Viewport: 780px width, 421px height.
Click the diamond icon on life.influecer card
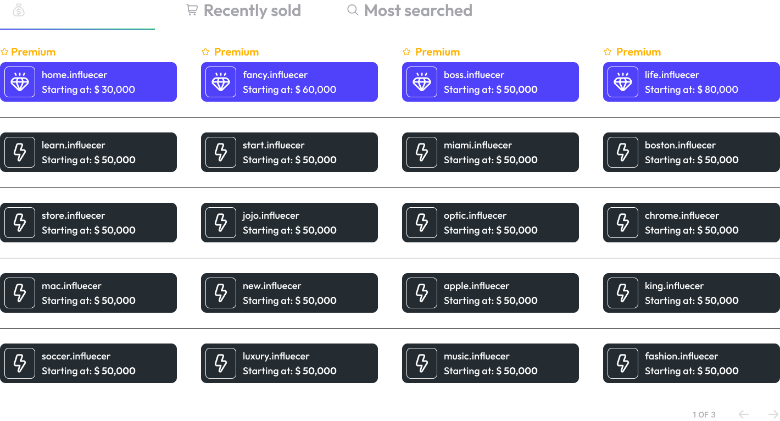click(622, 82)
